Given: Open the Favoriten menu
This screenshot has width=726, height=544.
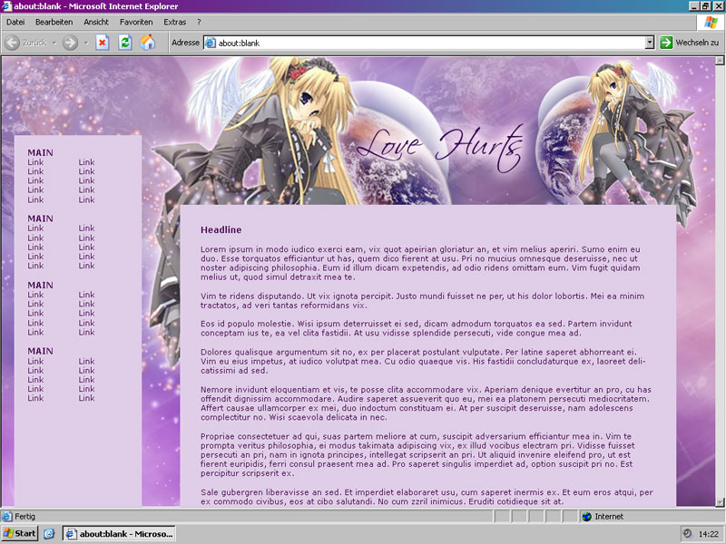Looking at the screenshot, I should 136,22.
